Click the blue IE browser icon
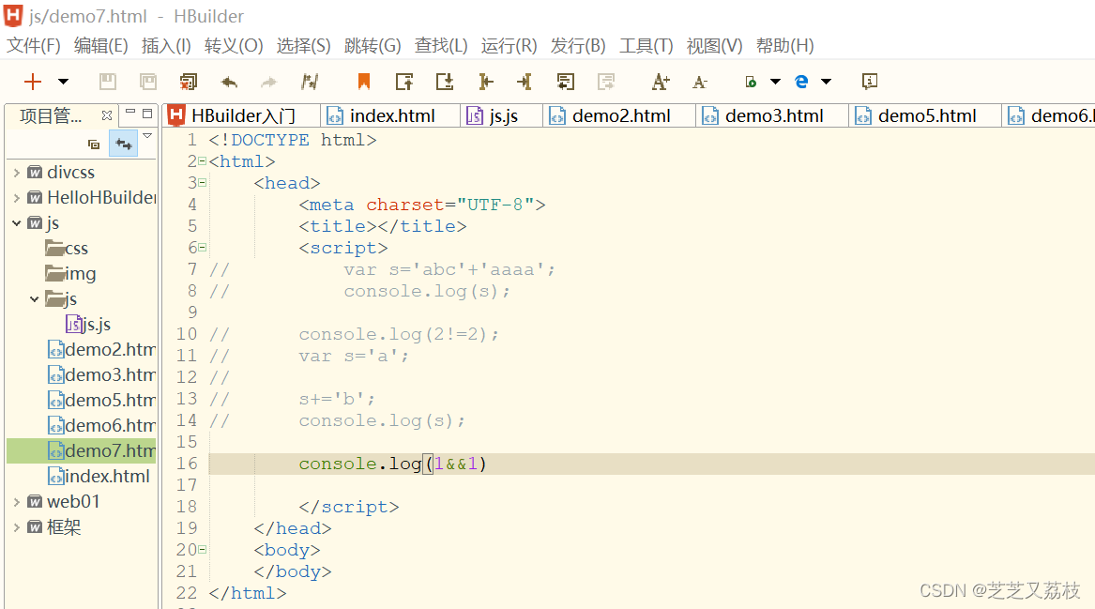1095x609 pixels. pos(801,82)
